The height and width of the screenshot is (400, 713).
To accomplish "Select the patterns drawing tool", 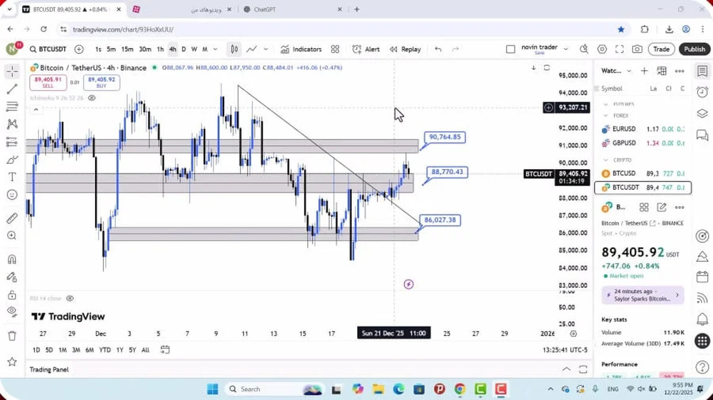I will pos(12,124).
